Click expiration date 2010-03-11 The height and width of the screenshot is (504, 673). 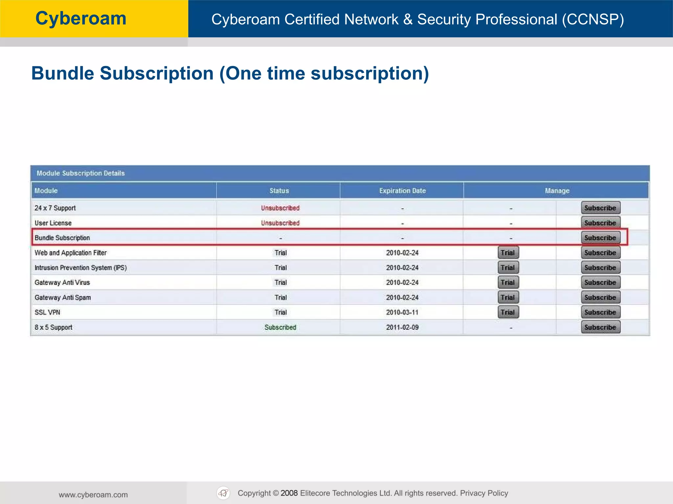click(402, 312)
